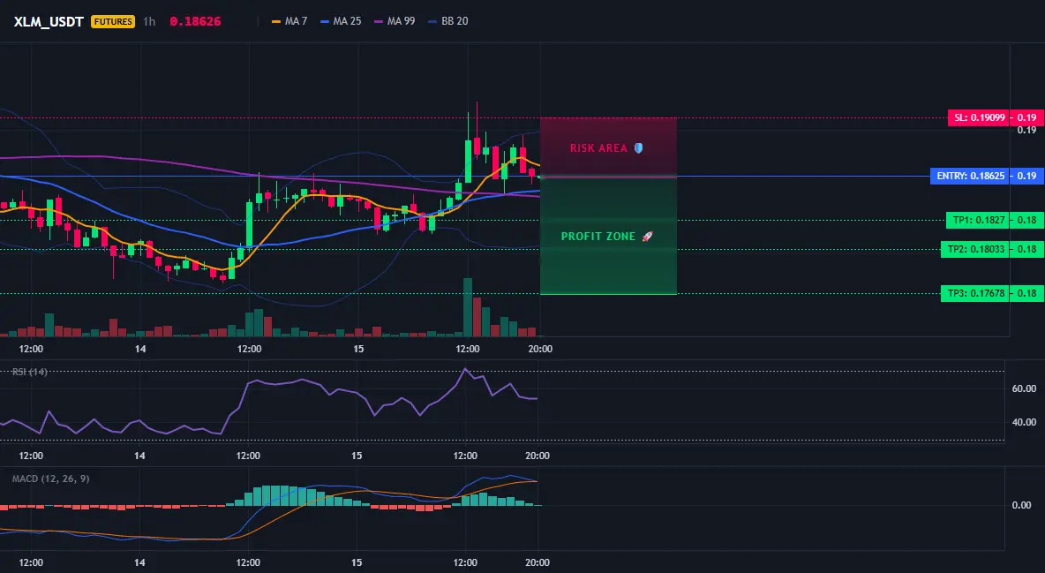Click the 0.19 value below the SL tag
Screen dimensions: 1045x573
[1026, 130]
